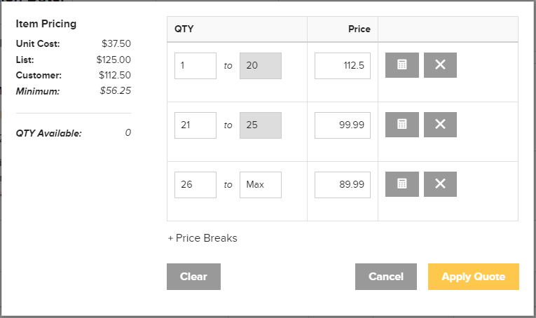Screen dimensions: 536x318
Task: Focus the start quantity field showing 26
Action: (195, 184)
